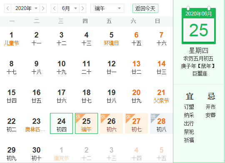Select June 21 父亲节 date
Viewport: 225px width, 163px height.
click(161, 96)
